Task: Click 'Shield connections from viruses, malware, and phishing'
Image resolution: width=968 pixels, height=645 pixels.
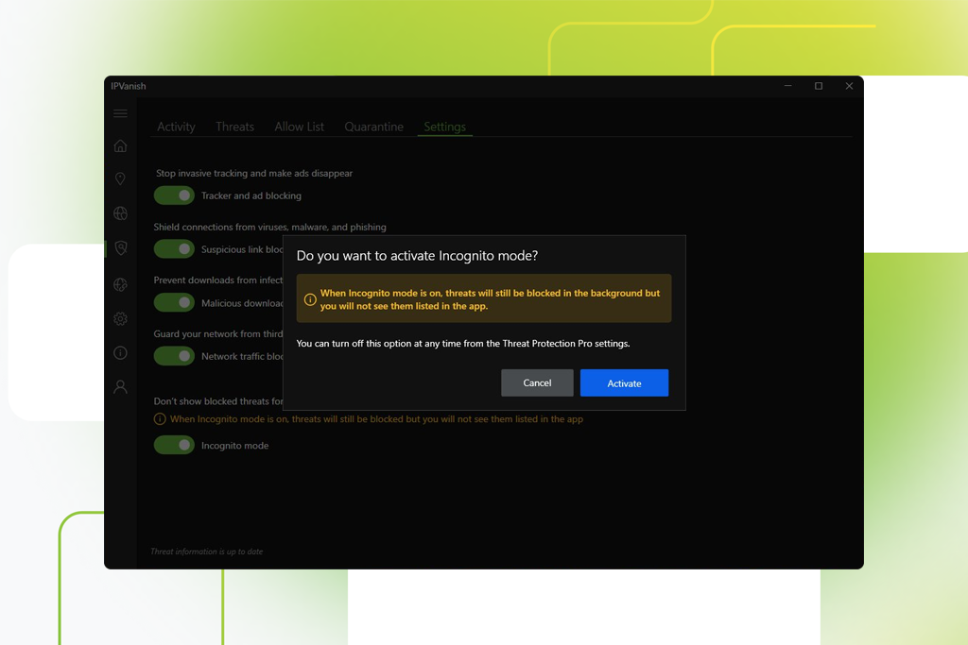Action: (x=269, y=227)
